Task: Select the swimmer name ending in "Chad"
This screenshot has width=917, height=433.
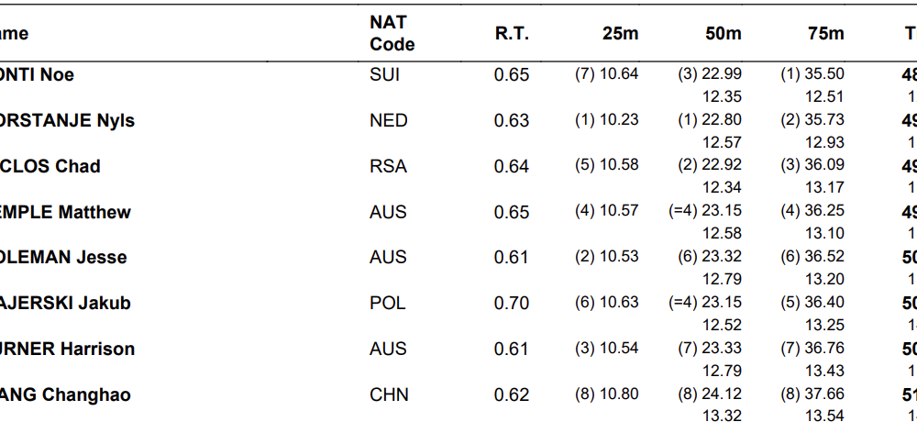Action: (x=50, y=167)
